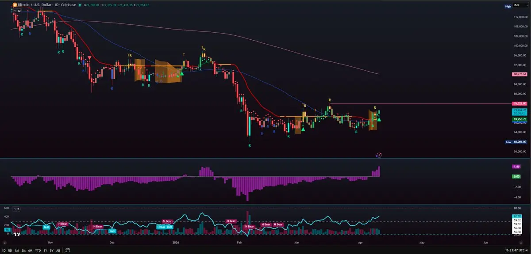Click the purple 1.89 histogram value label
This screenshot has width=531, height=254.
click(516, 166)
